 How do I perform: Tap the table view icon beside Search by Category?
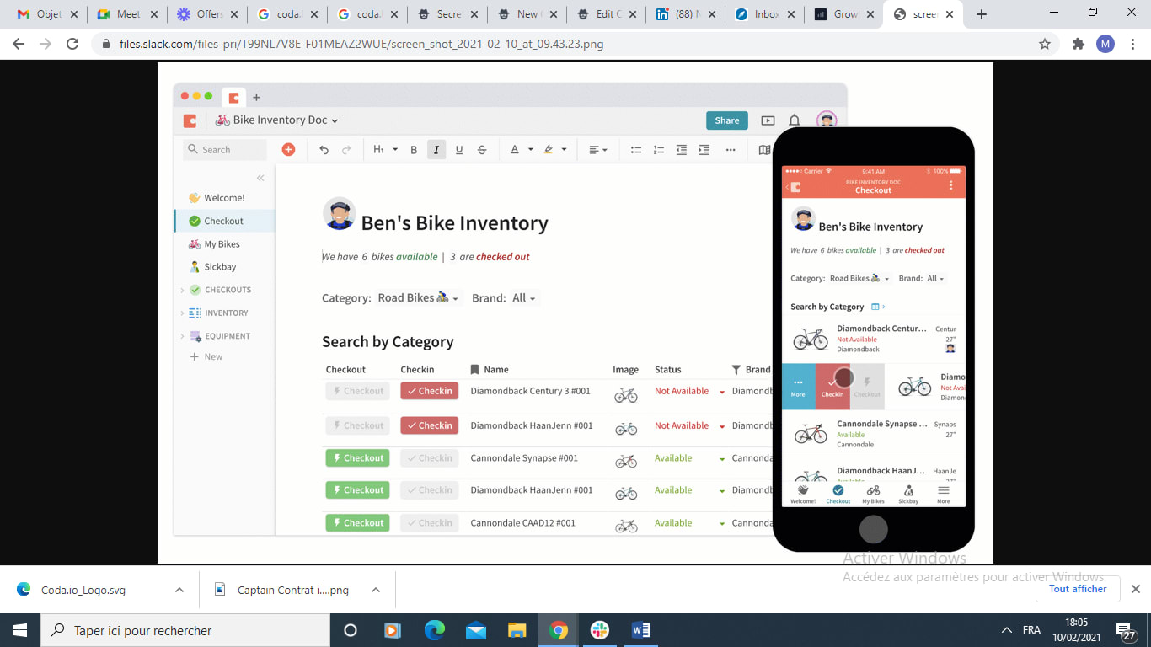(x=875, y=307)
